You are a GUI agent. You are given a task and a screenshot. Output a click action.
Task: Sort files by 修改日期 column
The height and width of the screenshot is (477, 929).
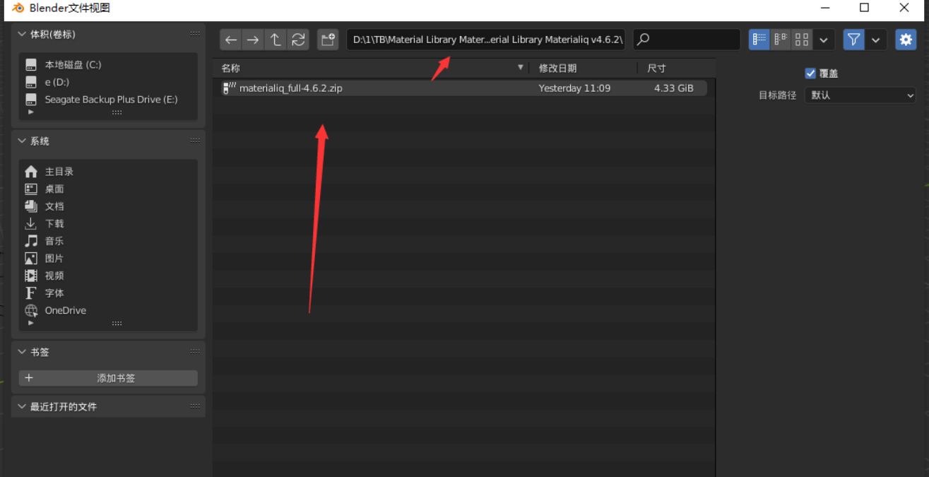pyautogui.click(x=583, y=68)
